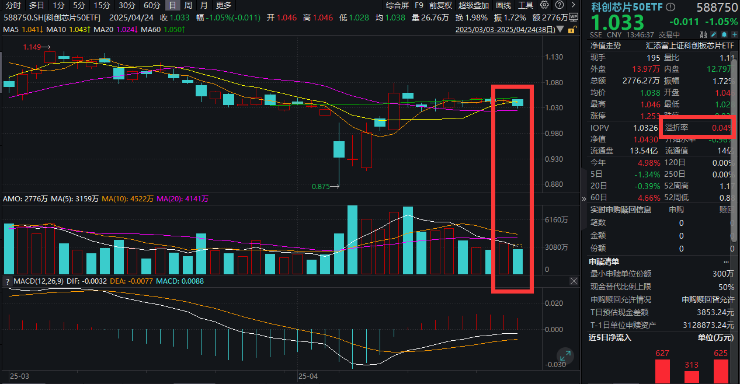Open the 更多 period dropdown

(x=223, y=5)
